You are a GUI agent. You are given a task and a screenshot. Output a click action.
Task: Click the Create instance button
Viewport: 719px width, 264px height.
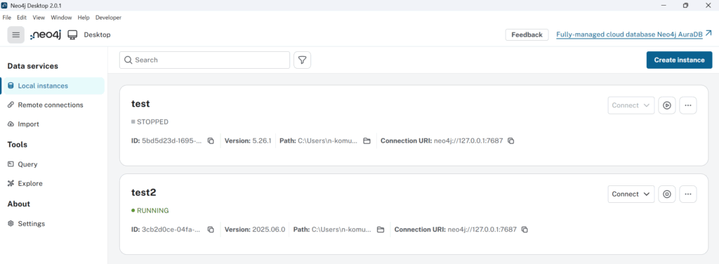[x=679, y=60]
